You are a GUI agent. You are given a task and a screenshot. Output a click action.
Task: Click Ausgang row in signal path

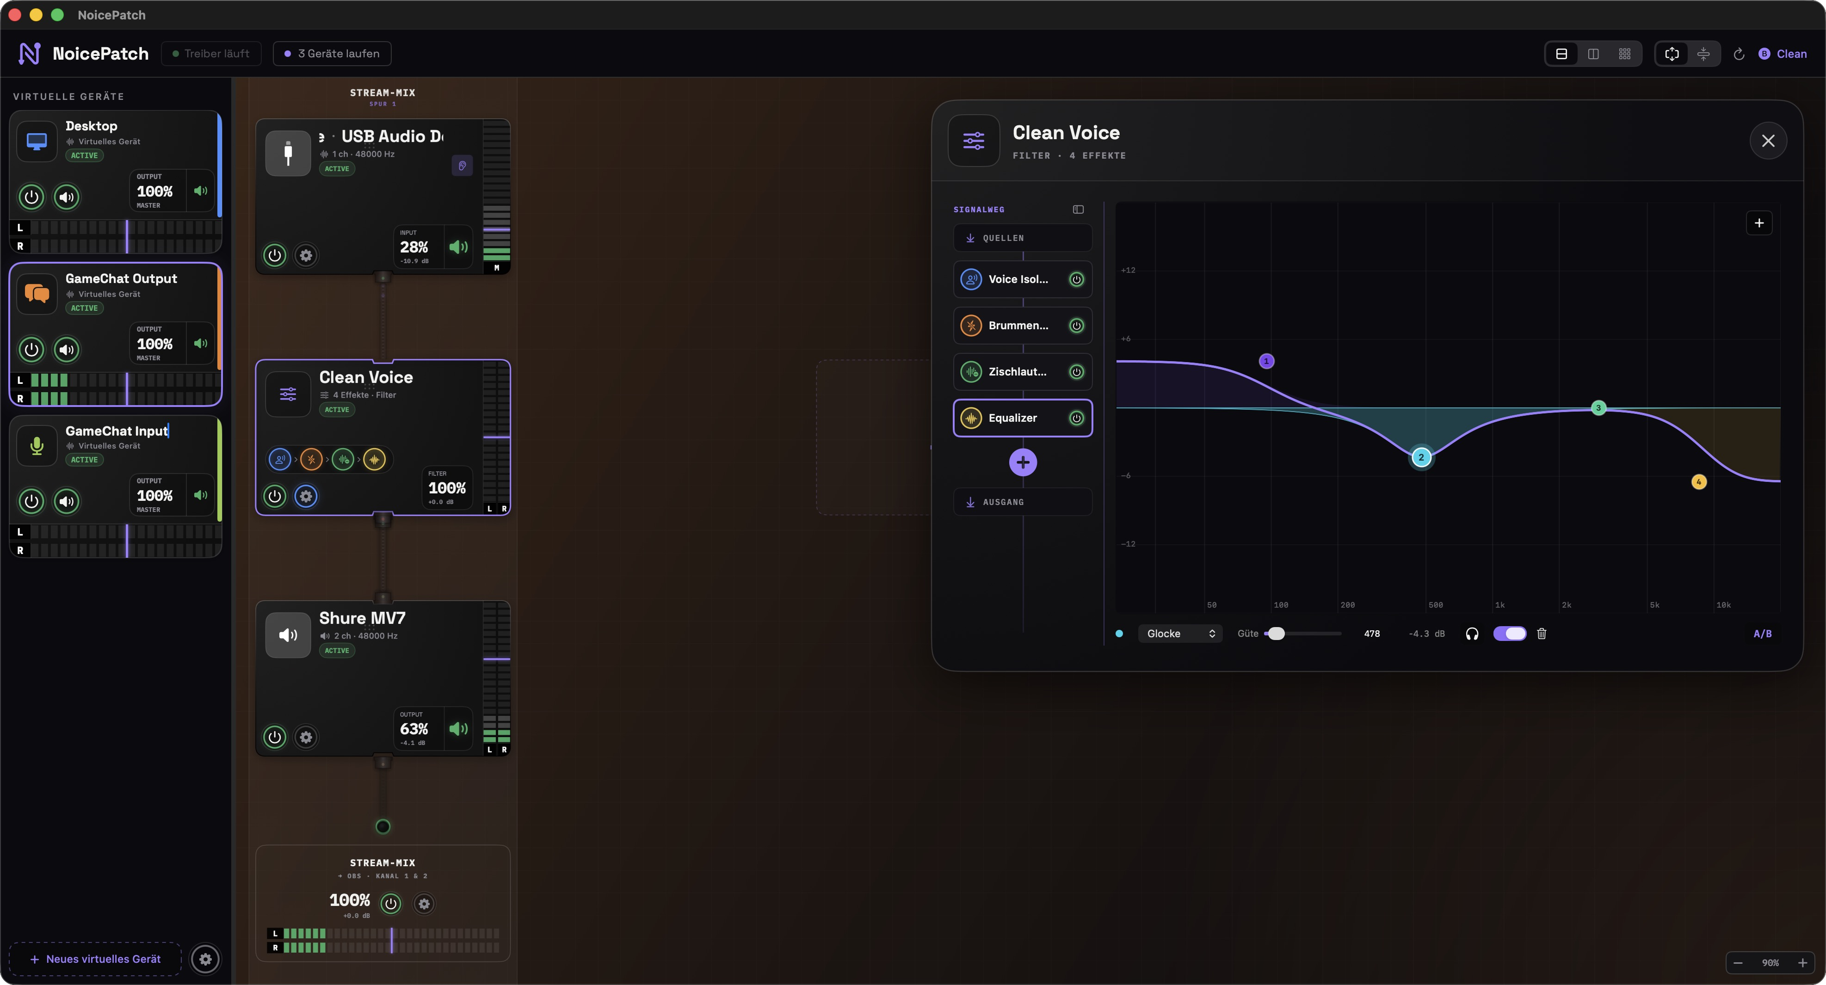tap(1023, 502)
